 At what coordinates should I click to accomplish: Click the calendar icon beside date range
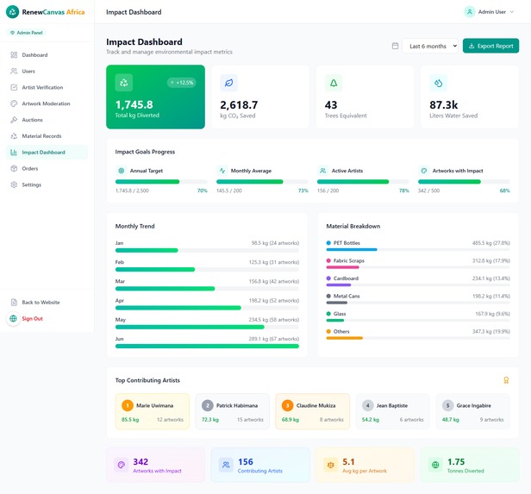[395, 46]
